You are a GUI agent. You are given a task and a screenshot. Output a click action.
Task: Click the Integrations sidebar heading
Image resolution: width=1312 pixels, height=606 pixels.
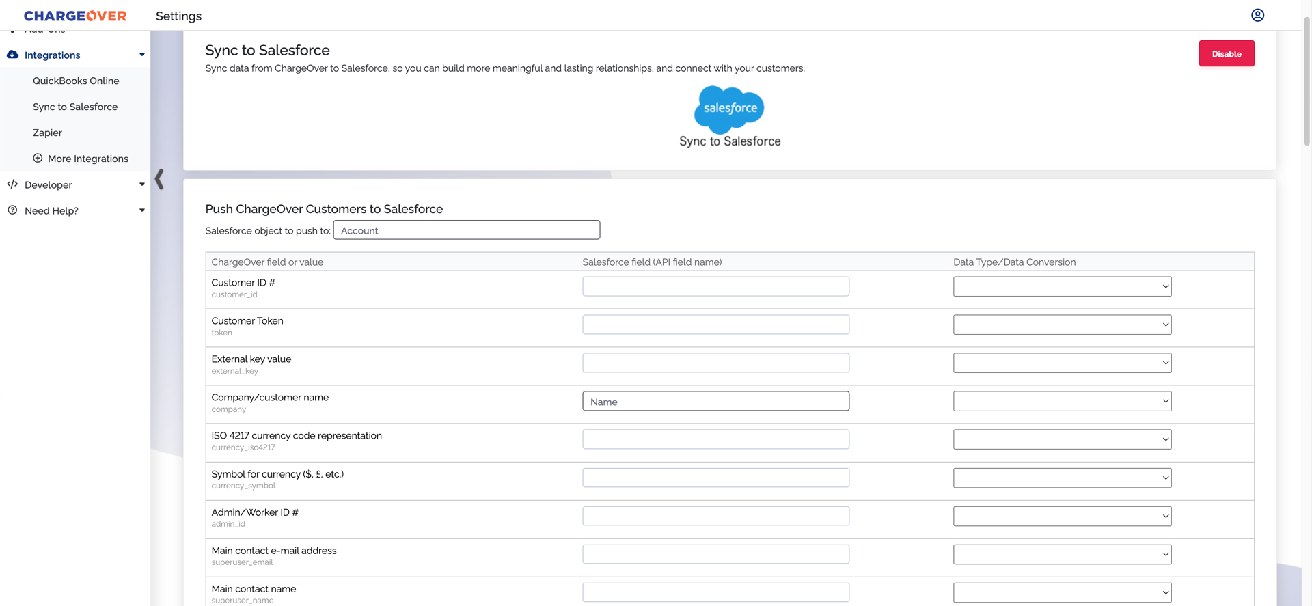tap(52, 55)
